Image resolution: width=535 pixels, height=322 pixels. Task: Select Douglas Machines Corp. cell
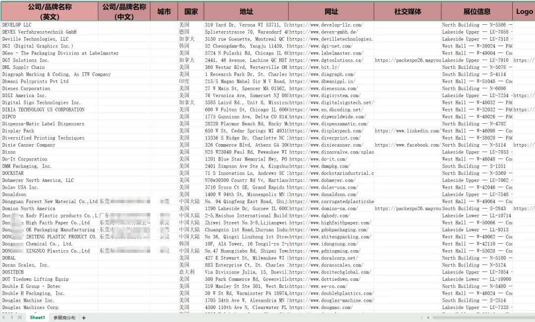(50, 307)
